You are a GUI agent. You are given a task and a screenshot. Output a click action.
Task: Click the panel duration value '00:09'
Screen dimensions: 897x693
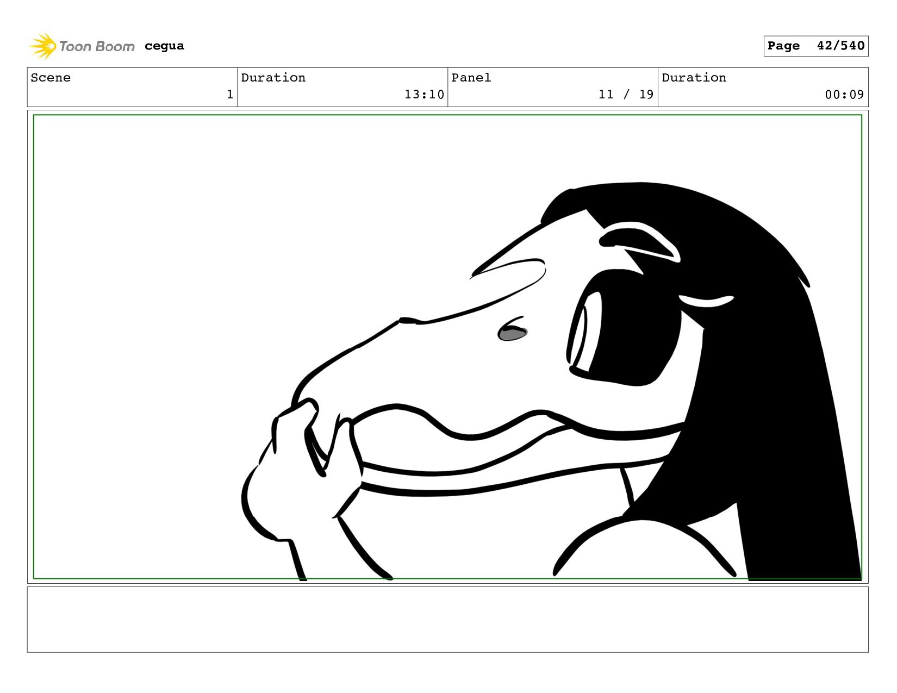pos(844,95)
